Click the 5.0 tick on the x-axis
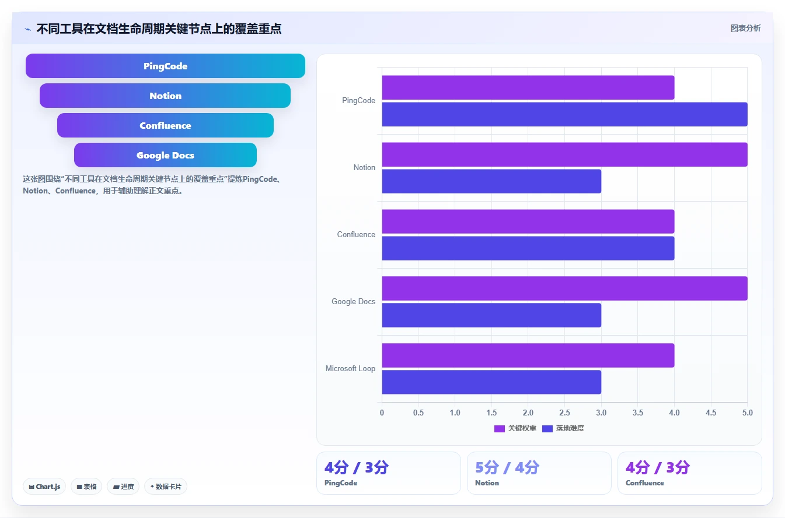The height and width of the screenshot is (518, 785). pos(747,413)
